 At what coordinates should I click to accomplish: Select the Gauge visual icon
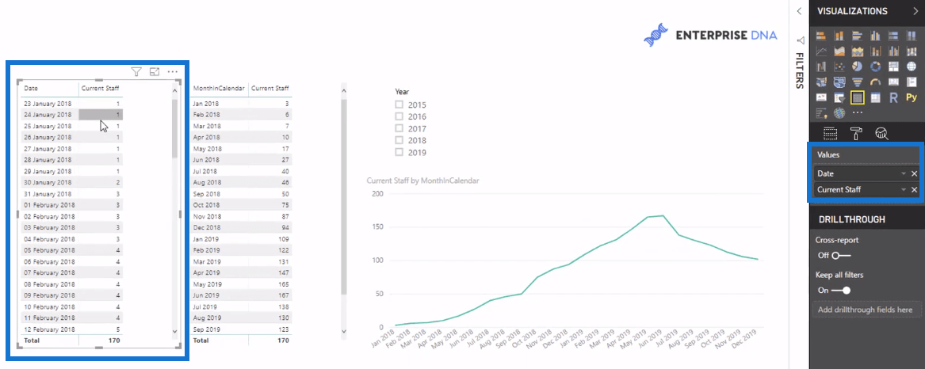pos(875,82)
